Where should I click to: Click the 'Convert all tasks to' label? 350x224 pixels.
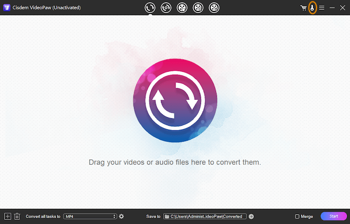coord(43,217)
